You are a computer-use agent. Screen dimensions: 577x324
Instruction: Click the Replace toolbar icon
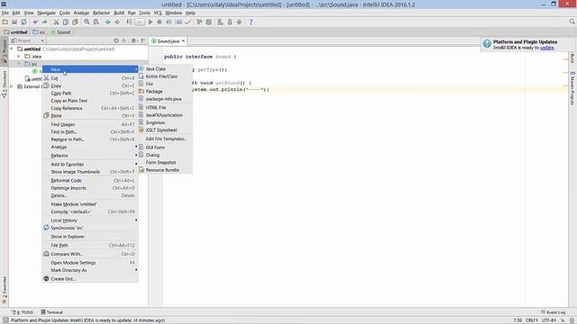(96, 22)
